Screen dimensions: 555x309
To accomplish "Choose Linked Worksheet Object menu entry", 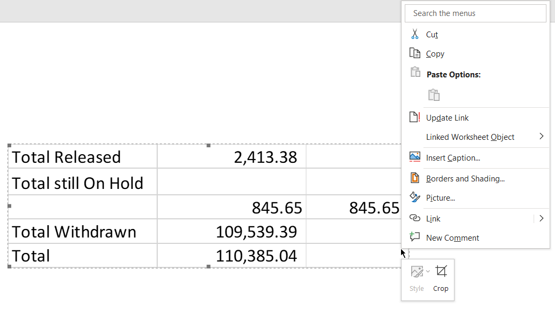I will [470, 137].
